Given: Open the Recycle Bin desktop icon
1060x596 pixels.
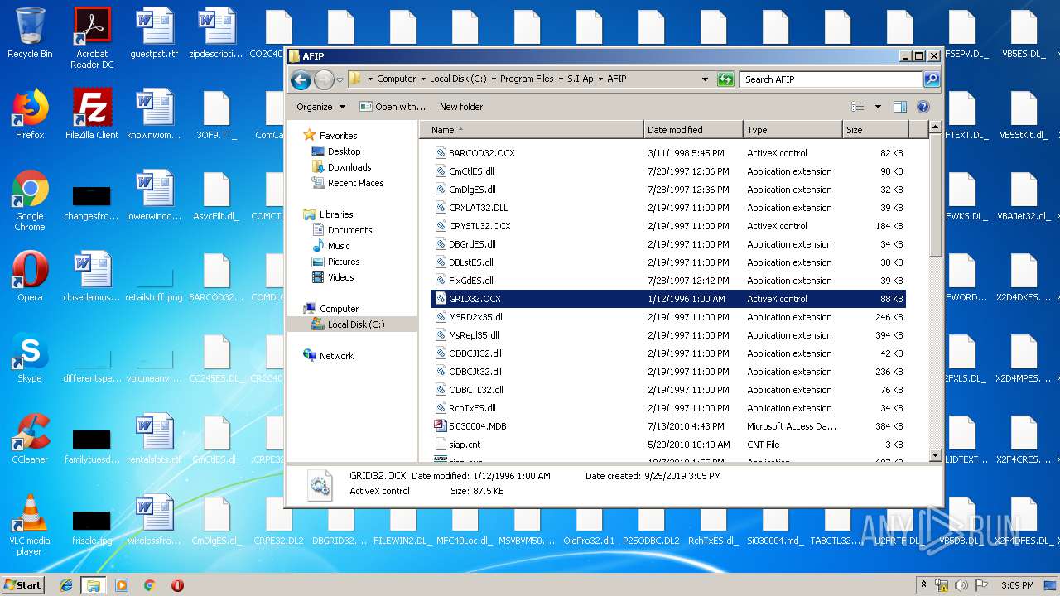Looking at the screenshot, I should pyautogui.click(x=30, y=33).
